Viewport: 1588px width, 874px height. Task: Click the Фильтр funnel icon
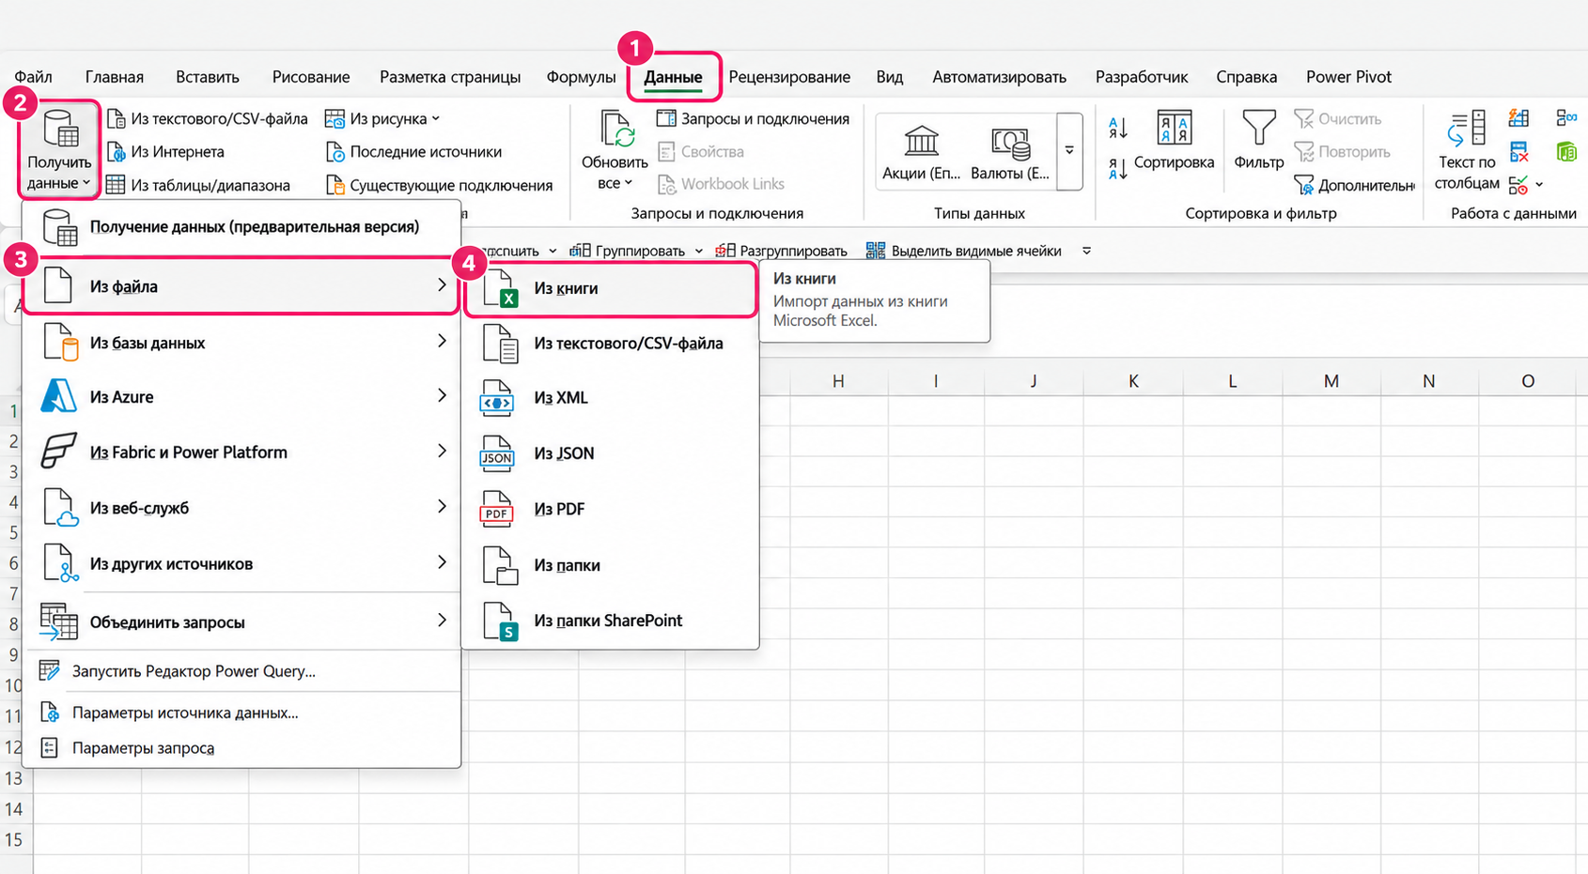pyautogui.click(x=1258, y=128)
